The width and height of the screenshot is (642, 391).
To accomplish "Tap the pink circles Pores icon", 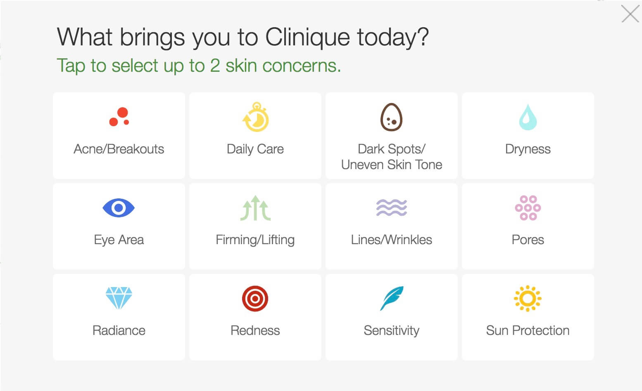I will pyautogui.click(x=528, y=208).
